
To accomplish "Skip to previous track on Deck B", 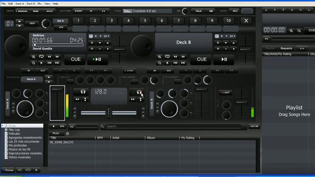I will click(x=175, y=63).
